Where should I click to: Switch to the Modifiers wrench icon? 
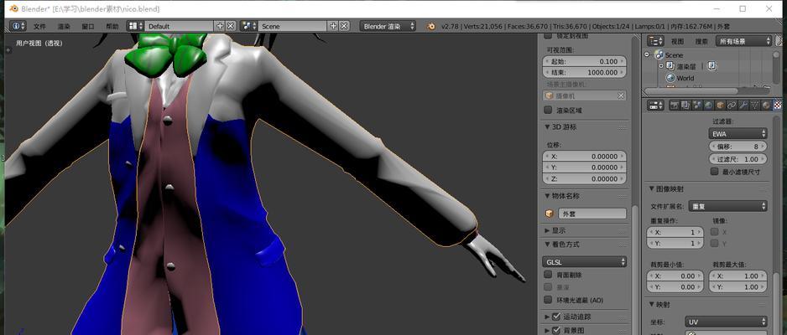pyautogui.click(x=743, y=106)
